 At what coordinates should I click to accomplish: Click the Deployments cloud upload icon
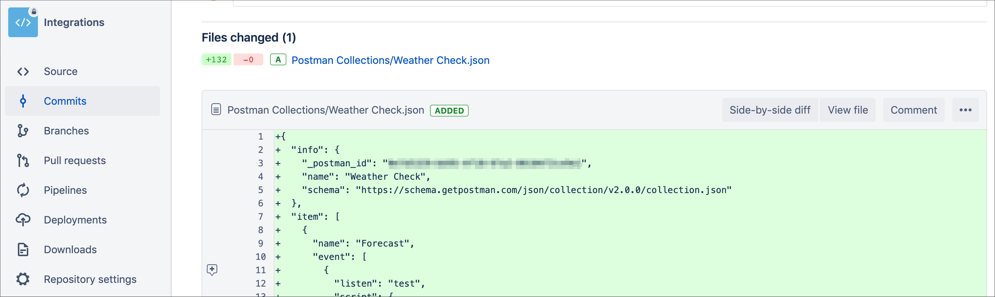23,220
